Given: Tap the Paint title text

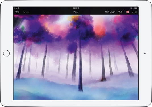Looking at the screenshot, I should tap(76, 12).
